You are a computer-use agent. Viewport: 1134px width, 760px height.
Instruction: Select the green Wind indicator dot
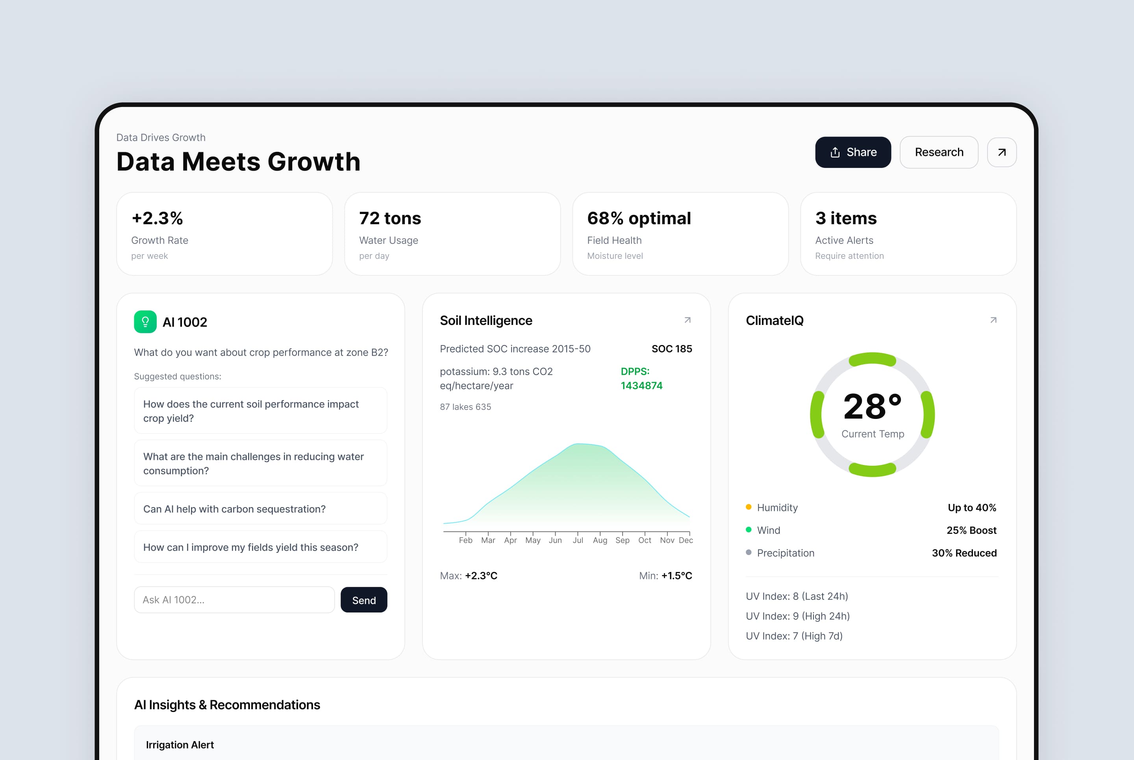point(749,530)
